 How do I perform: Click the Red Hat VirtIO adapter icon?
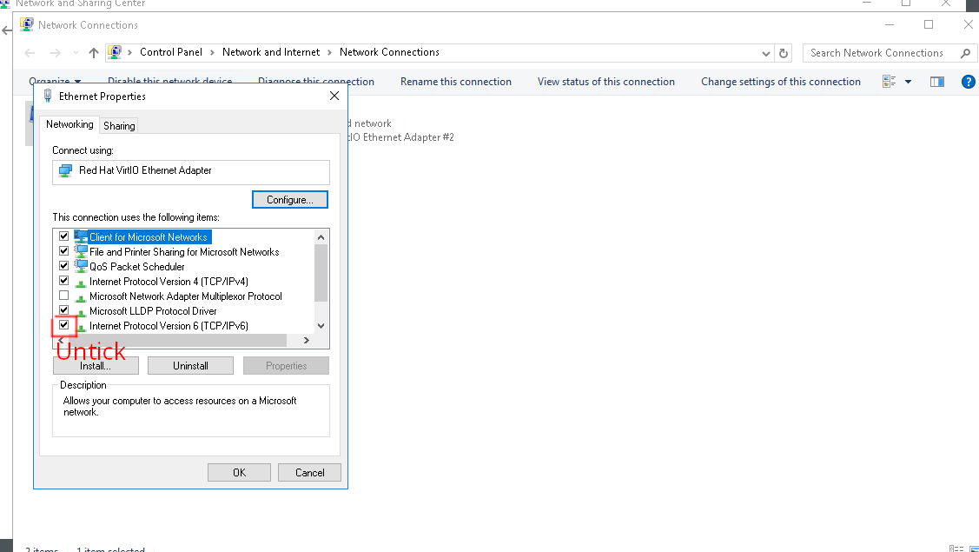click(64, 170)
